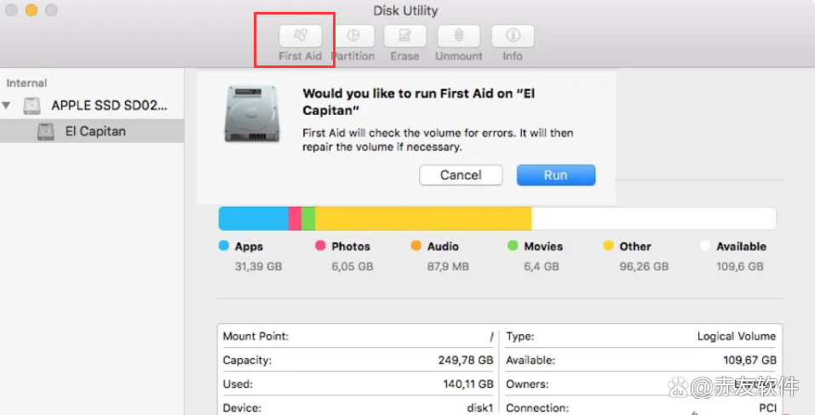Screen dimensions: 815x415
Task: Select the Erase toolbar icon
Action: tap(405, 36)
